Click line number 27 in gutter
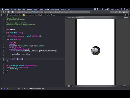The height and width of the screenshot is (98, 130). [4, 59]
